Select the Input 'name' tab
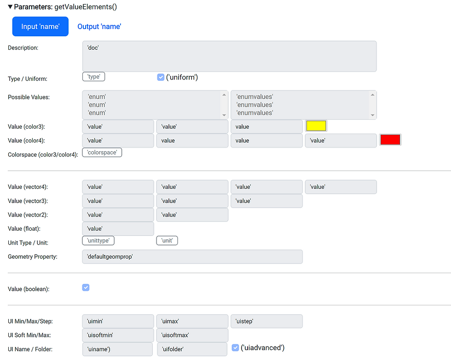 40,27
